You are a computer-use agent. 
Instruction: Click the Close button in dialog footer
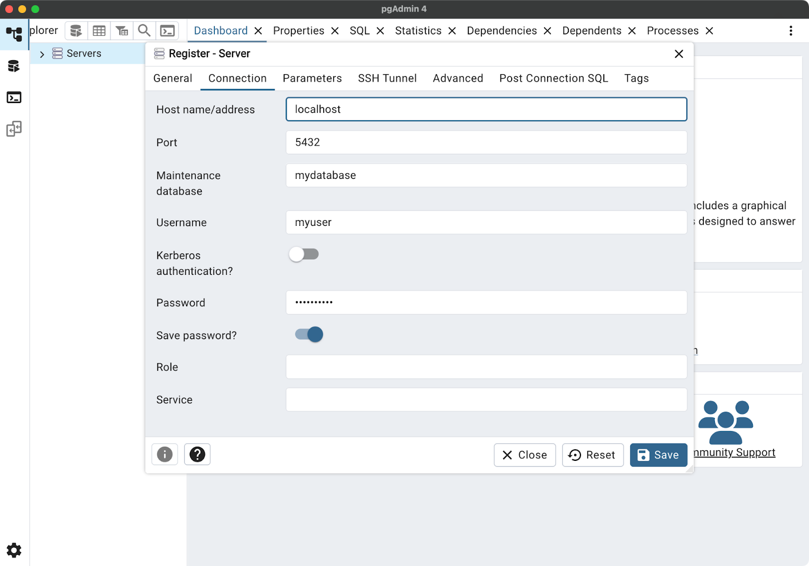tap(525, 455)
